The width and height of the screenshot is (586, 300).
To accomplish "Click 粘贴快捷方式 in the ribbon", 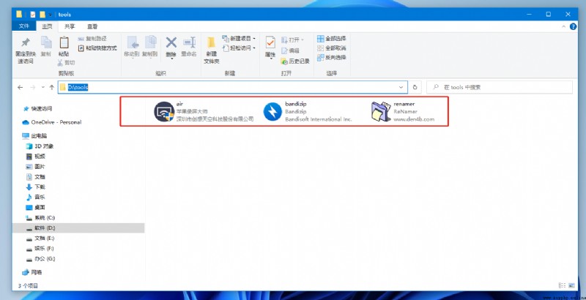I will point(97,48).
